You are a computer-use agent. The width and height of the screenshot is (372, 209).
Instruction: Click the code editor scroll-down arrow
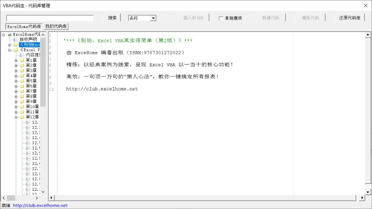(x=368, y=192)
